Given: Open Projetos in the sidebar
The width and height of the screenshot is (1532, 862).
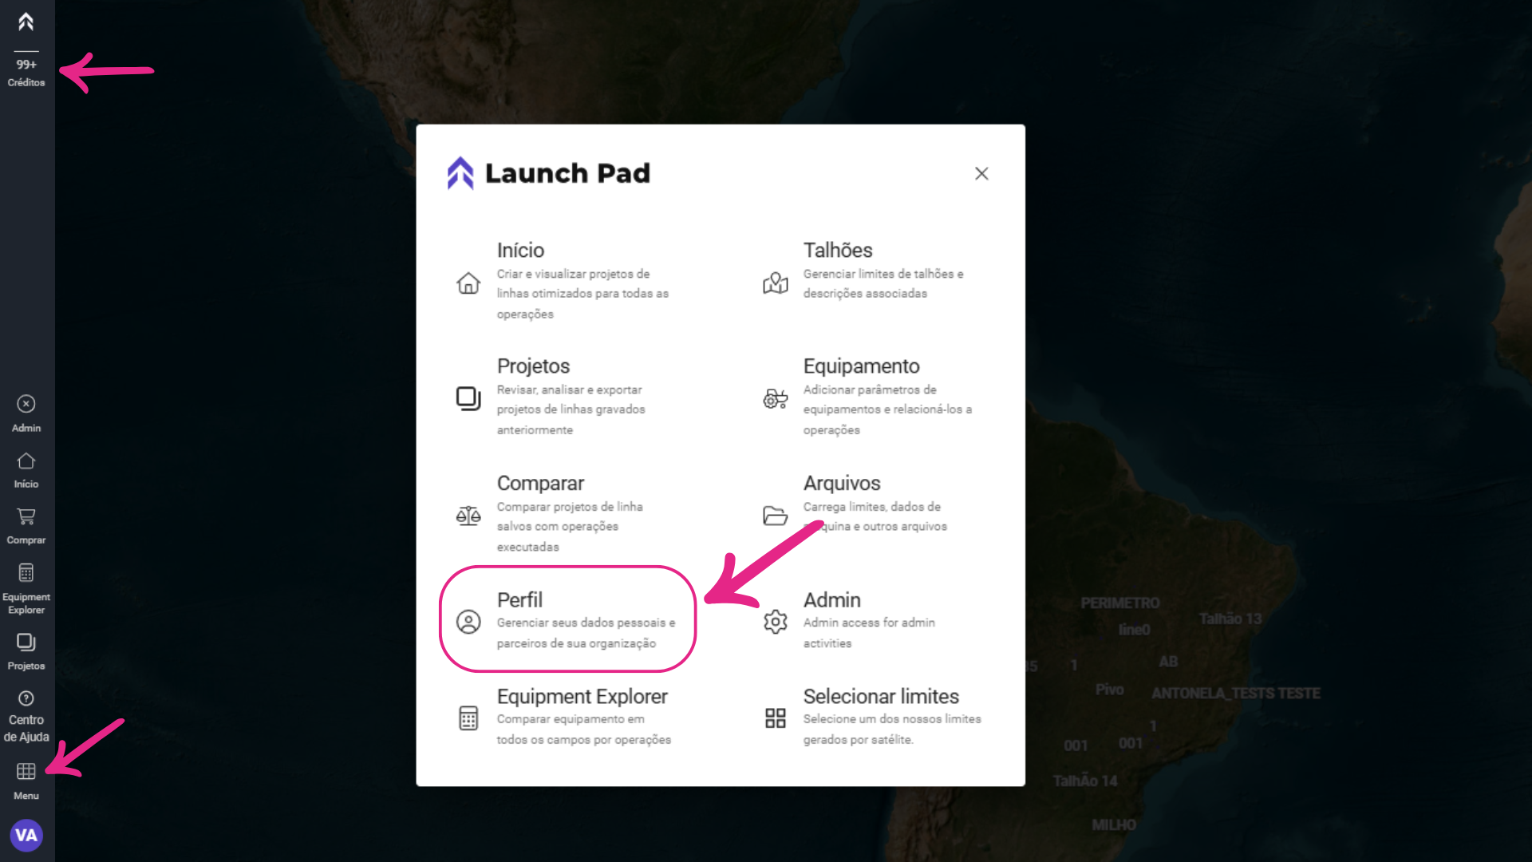Looking at the screenshot, I should tap(26, 651).
